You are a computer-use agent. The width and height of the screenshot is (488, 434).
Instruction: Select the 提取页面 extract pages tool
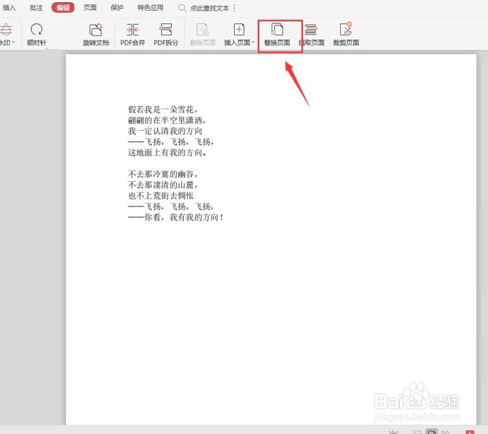tap(312, 35)
